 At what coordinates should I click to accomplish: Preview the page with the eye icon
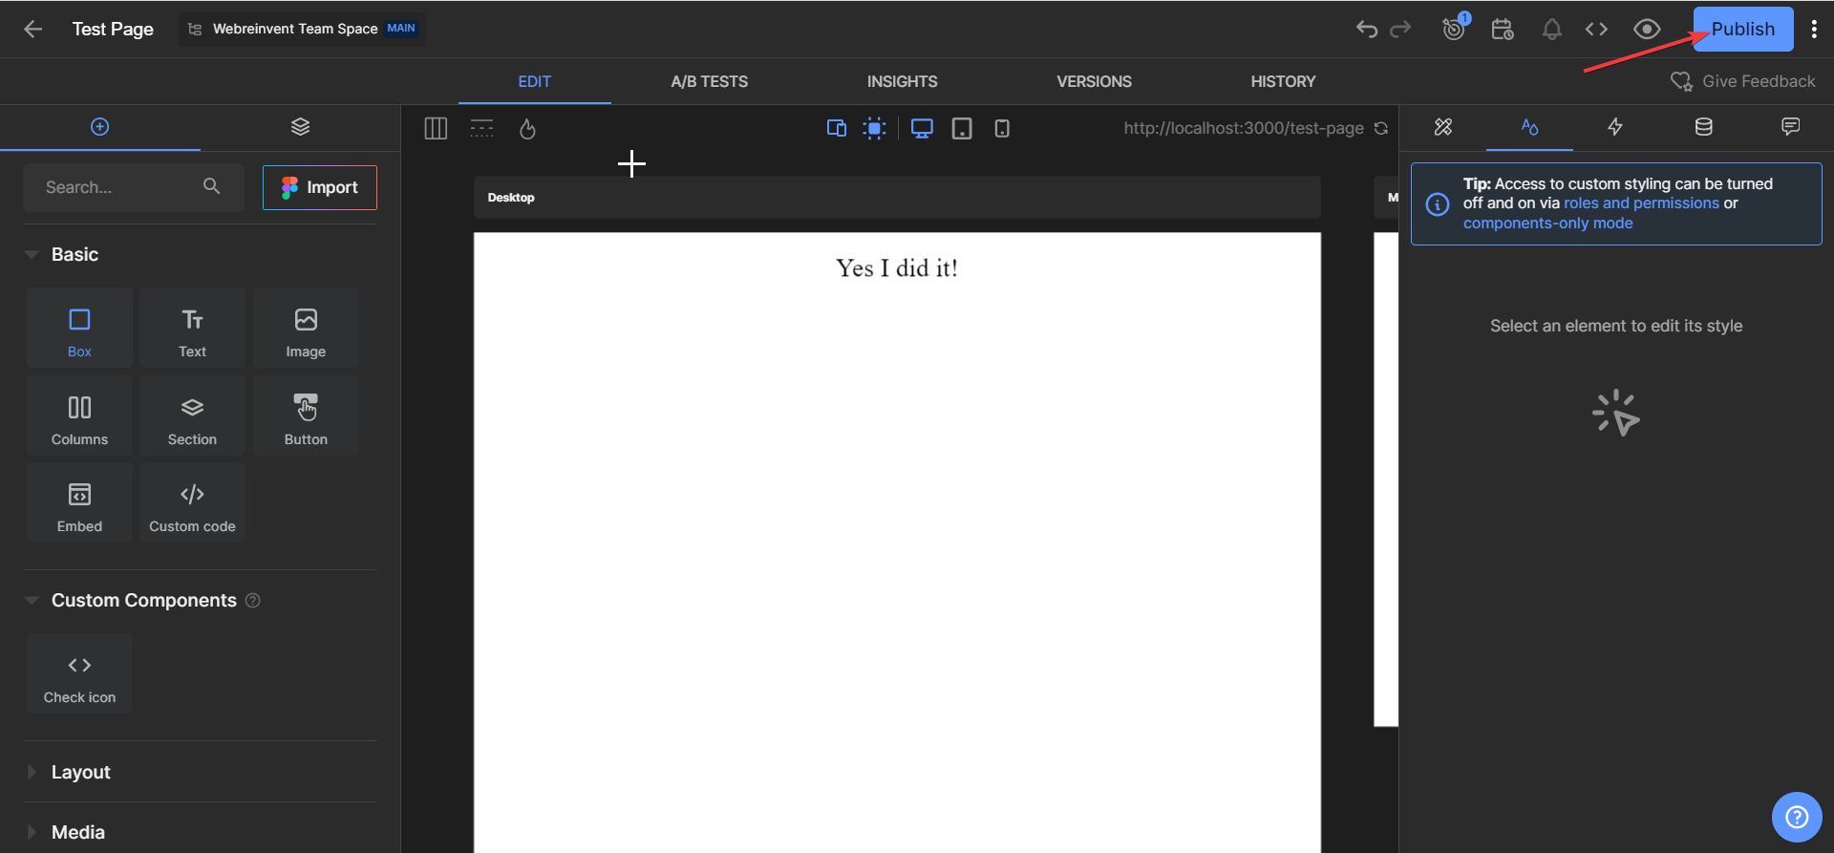[1647, 29]
